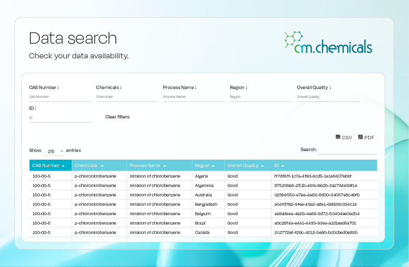Image resolution: width=409 pixels, height=267 pixels.
Task: Focus the Chemicals filter field
Action: click(x=127, y=97)
